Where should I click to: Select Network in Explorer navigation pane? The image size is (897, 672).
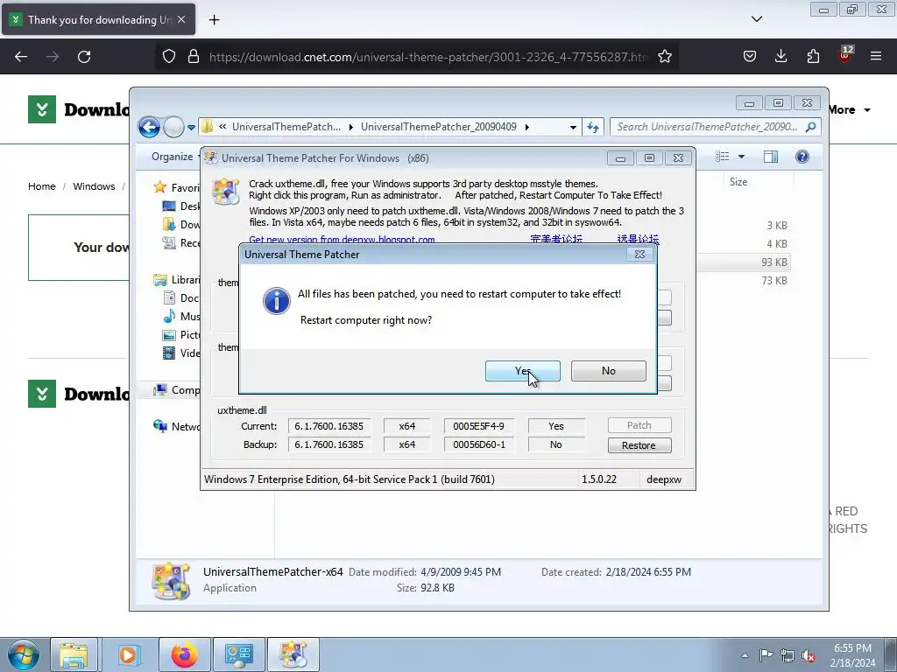click(176, 426)
